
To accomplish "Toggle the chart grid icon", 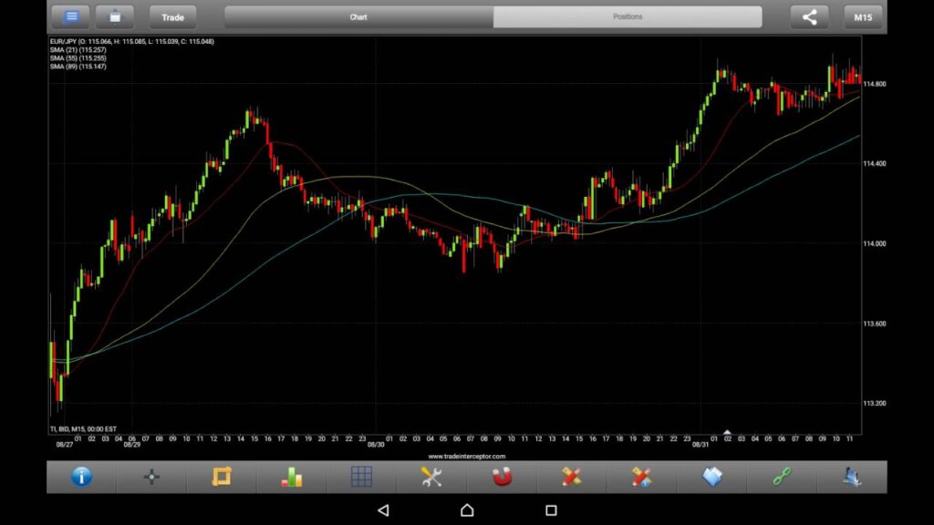I will pyautogui.click(x=361, y=477).
